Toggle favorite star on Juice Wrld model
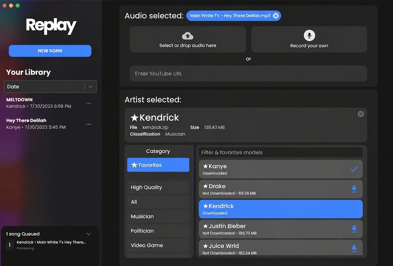This screenshot has width=393, height=266. (205, 246)
